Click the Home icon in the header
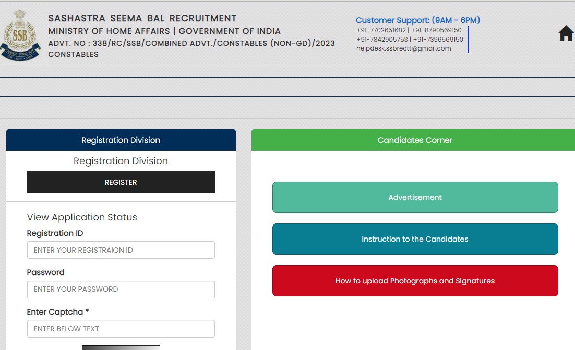Image resolution: width=575 pixels, height=350 pixels. (x=566, y=34)
